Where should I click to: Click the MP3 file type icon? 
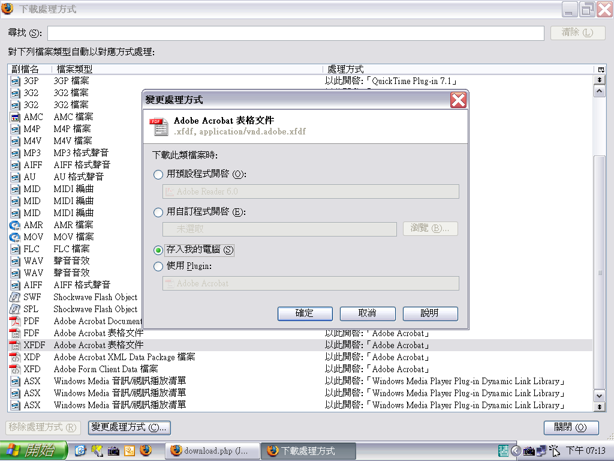(x=15, y=153)
